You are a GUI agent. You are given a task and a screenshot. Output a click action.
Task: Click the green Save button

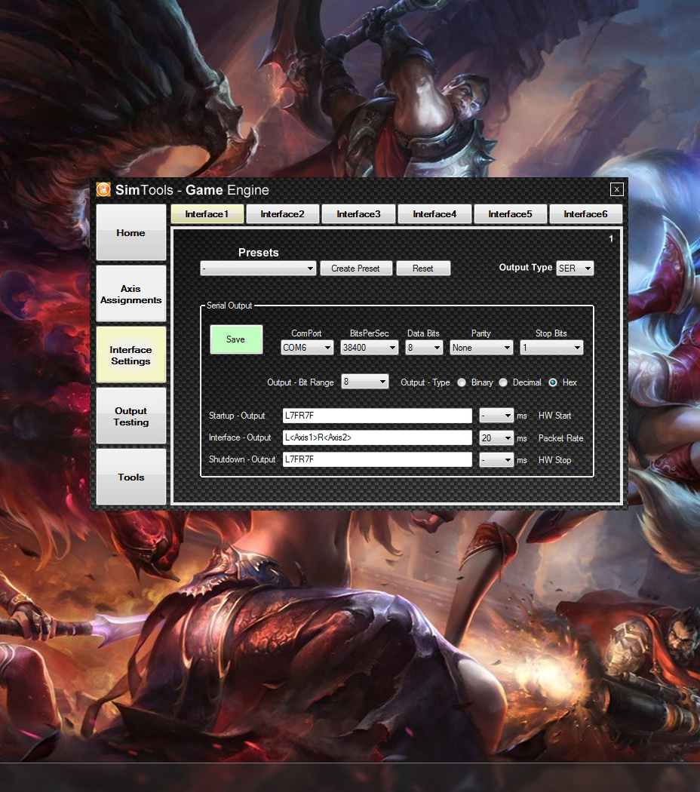click(x=236, y=339)
